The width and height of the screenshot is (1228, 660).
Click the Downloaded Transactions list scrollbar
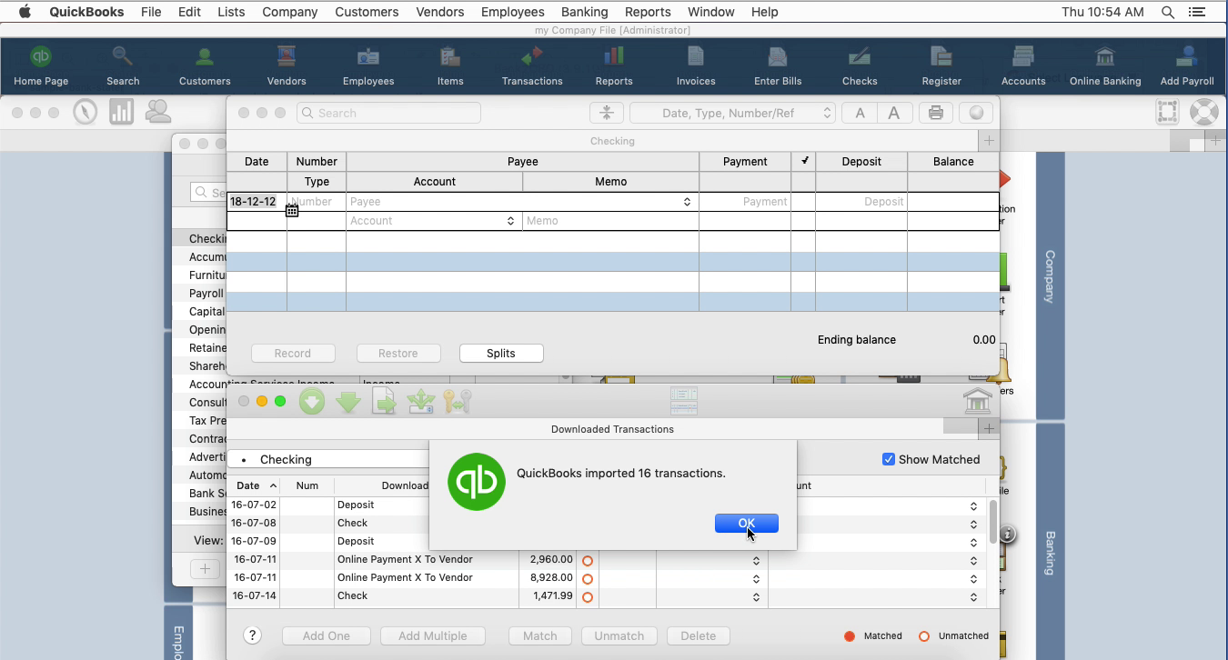(993, 522)
